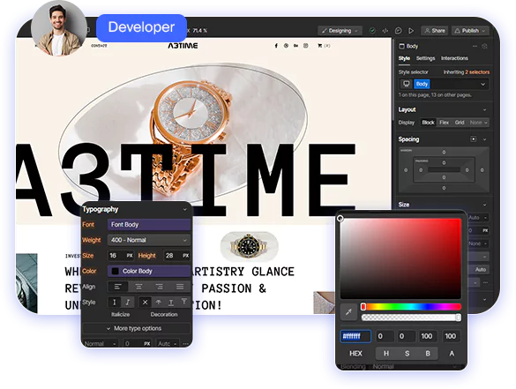Image resolution: width=516 pixels, height=389 pixels.
Task: Open the code export icon
Action: [x=385, y=31]
